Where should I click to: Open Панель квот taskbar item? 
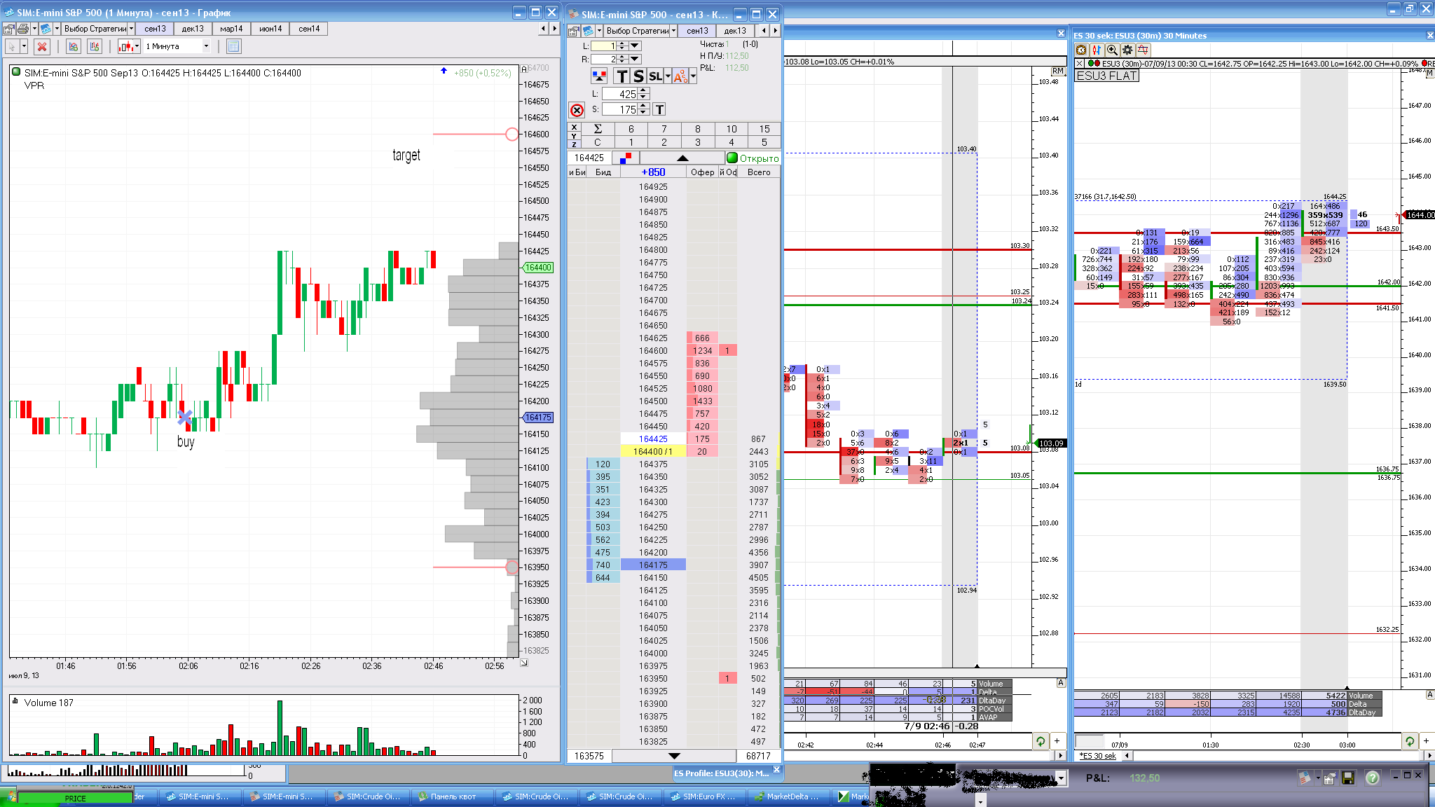pos(453,796)
